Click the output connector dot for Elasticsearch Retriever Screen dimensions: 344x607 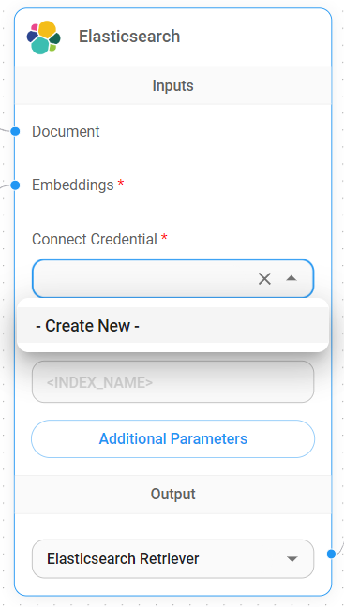click(331, 554)
